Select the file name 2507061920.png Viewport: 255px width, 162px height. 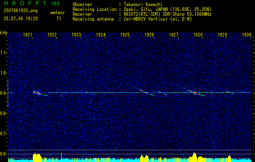tap(21, 11)
